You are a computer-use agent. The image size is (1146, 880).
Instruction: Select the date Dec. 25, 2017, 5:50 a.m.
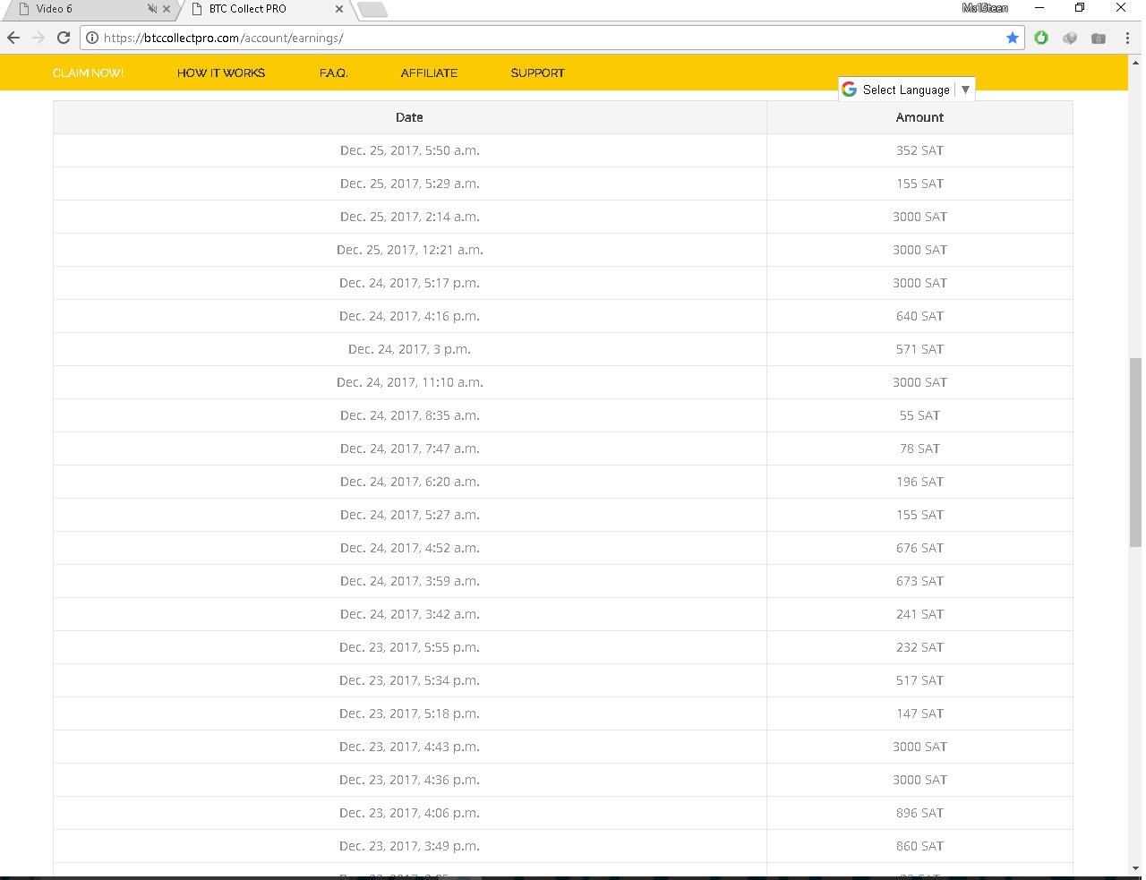click(x=410, y=150)
